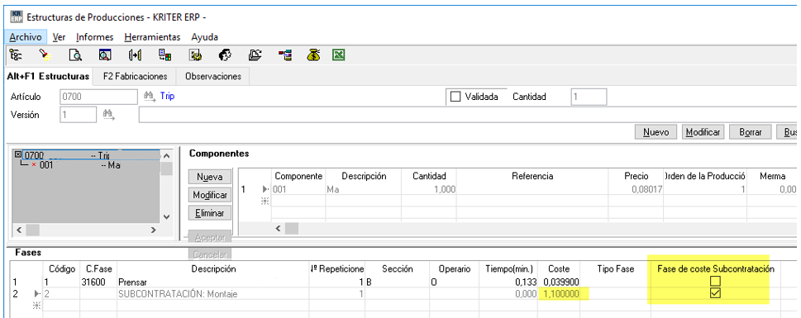The image size is (801, 318).
Task: Click the column width arrows toolbar icon
Action: (135, 55)
